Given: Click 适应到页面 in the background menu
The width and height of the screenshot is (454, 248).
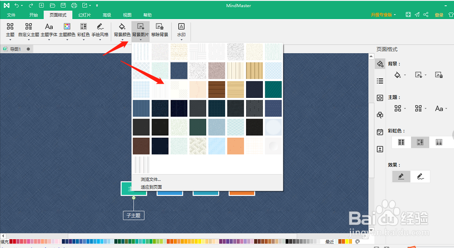Looking at the screenshot, I should (151, 187).
